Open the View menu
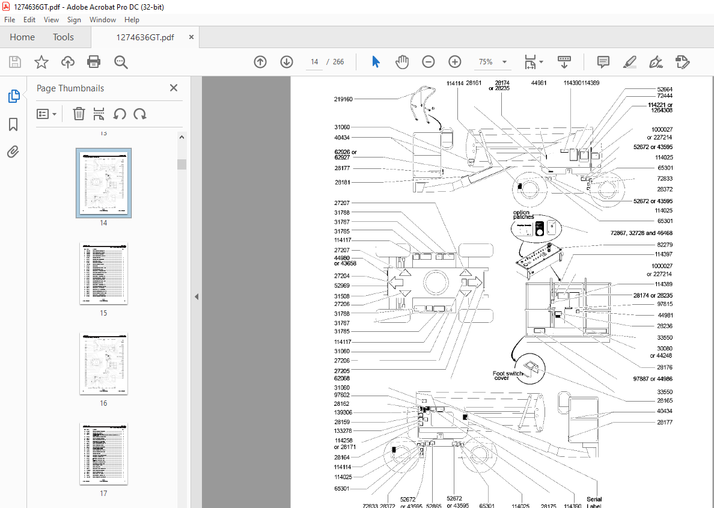This screenshot has width=714, height=508. tap(51, 20)
